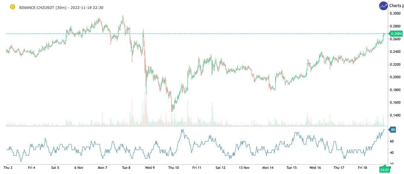Click the blue RSI value tag showing 80
Screen dimensions: 404x174
click(x=393, y=130)
